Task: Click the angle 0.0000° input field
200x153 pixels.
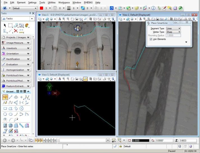Action: click(x=164, y=140)
